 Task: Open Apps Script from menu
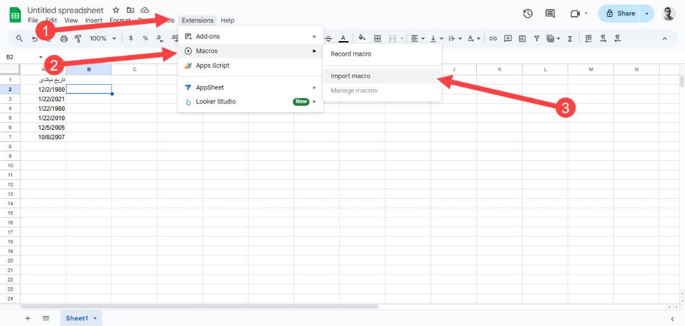pyautogui.click(x=251, y=65)
